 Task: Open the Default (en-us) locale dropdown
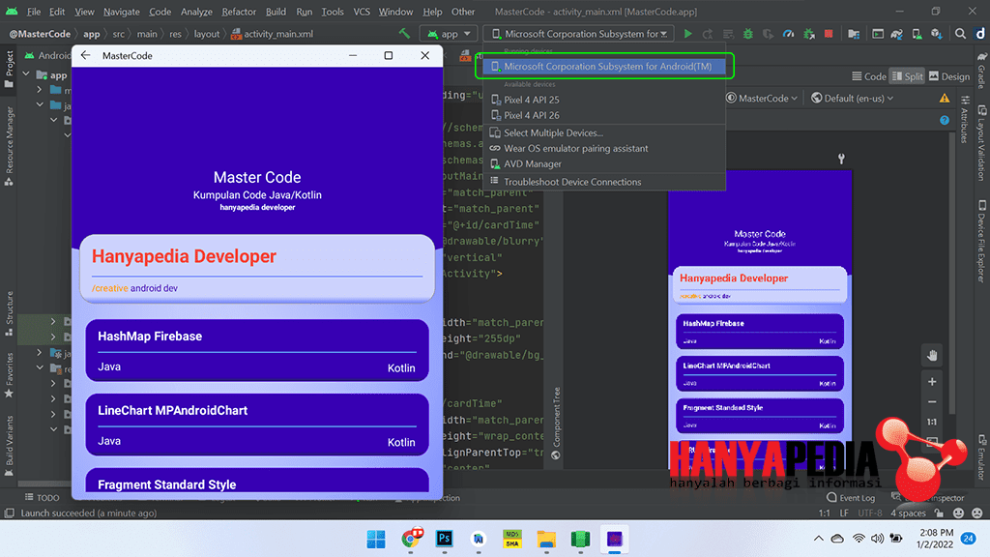(x=853, y=98)
